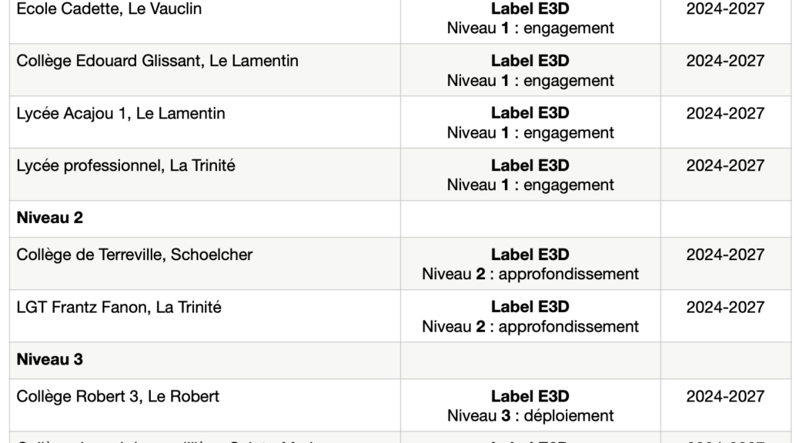This screenshot has height=443, width=799.
Task: Click Niveau 2 approfondissement for Collège de Terreville
Action: (x=530, y=274)
